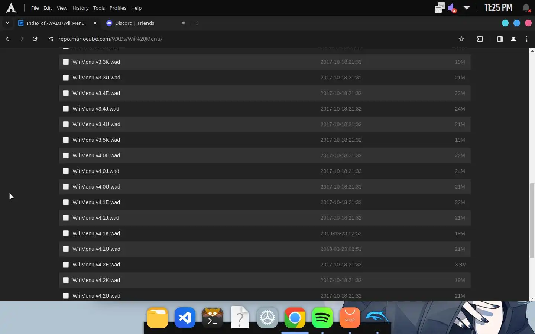Image resolution: width=535 pixels, height=334 pixels.
Task: Check the box for Wii Menu v3.3K.wad
Action: tap(66, 62)
